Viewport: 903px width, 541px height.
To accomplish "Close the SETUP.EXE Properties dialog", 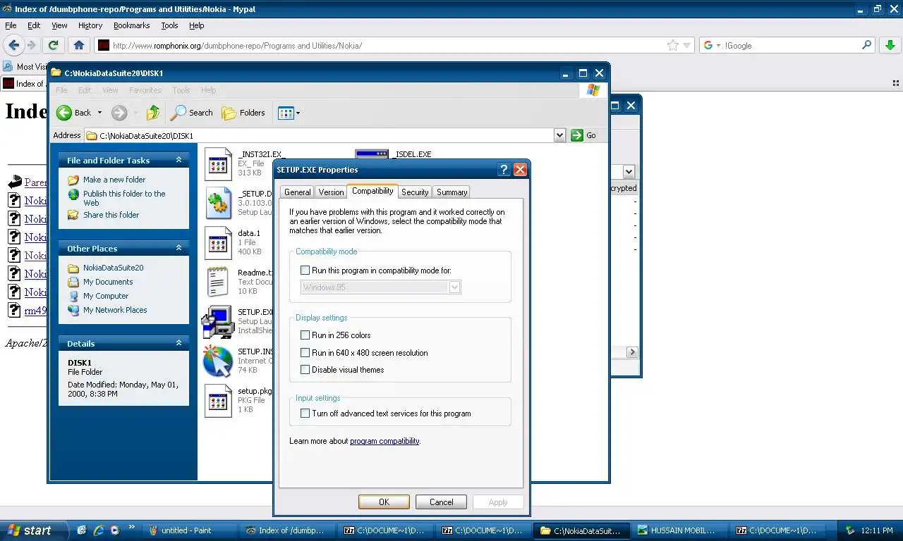I will pyautogui.click(x=520, y=170).
